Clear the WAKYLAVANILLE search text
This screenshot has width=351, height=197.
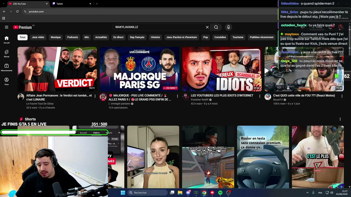207,27
